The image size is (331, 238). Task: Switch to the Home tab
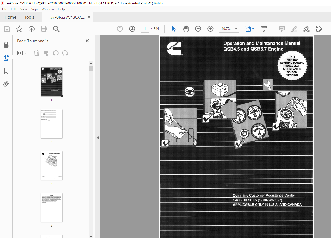pyautogui.click(x=10, y=17)
